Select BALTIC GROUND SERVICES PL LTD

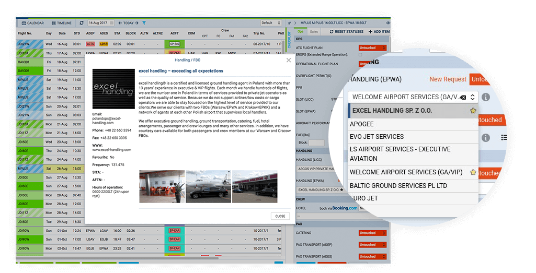point(413,186)
